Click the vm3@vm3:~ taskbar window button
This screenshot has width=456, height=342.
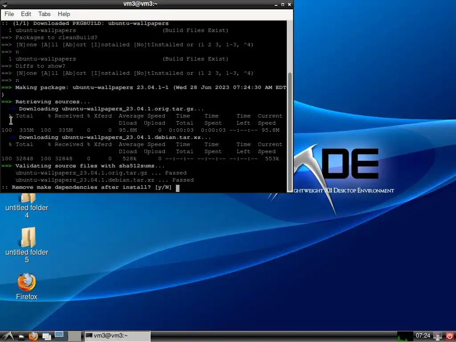(117, 336)
